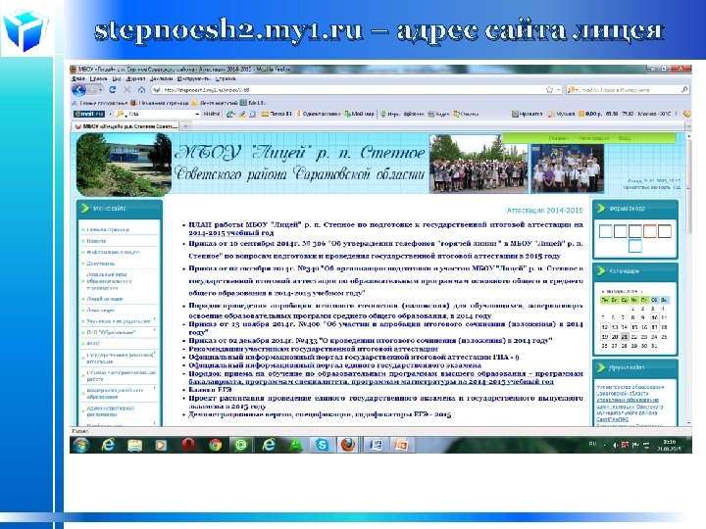This screenshot has width=706, height=529.
Task: Open the dropdown beside the bookmark star
Action: pyautogui.click(x=558, y=90)
